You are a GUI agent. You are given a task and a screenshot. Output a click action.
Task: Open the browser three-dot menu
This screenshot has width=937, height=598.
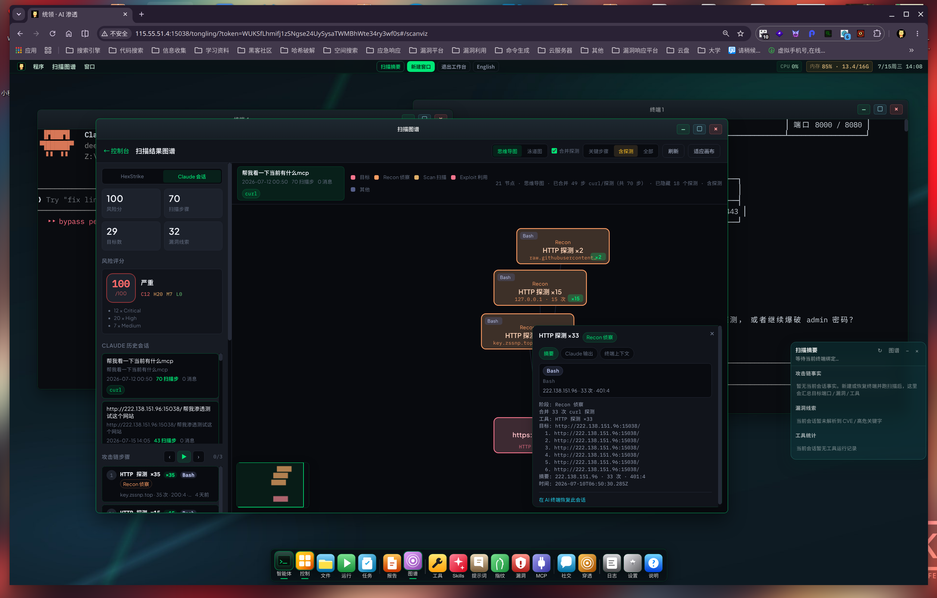[917, 33]
